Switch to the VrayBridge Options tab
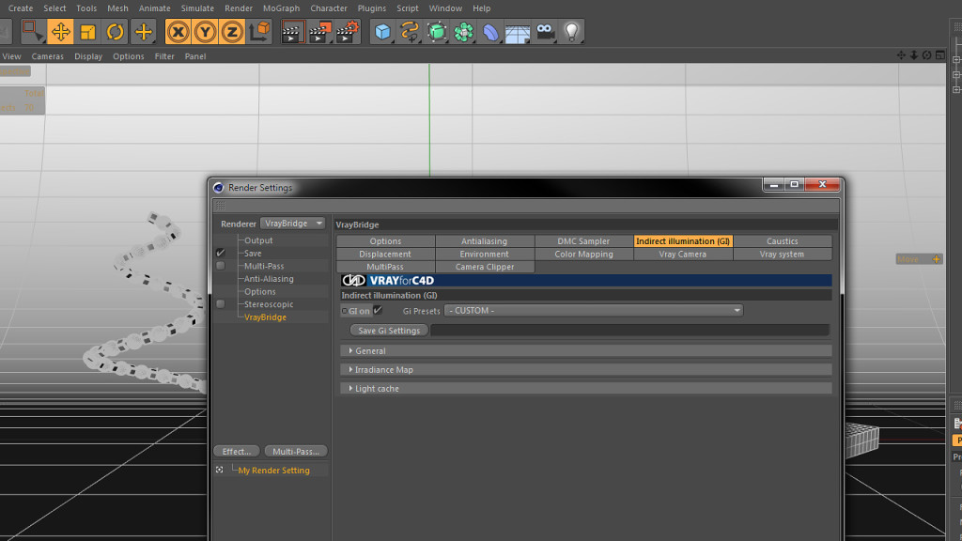962x541 pixels. coord(385,241)
